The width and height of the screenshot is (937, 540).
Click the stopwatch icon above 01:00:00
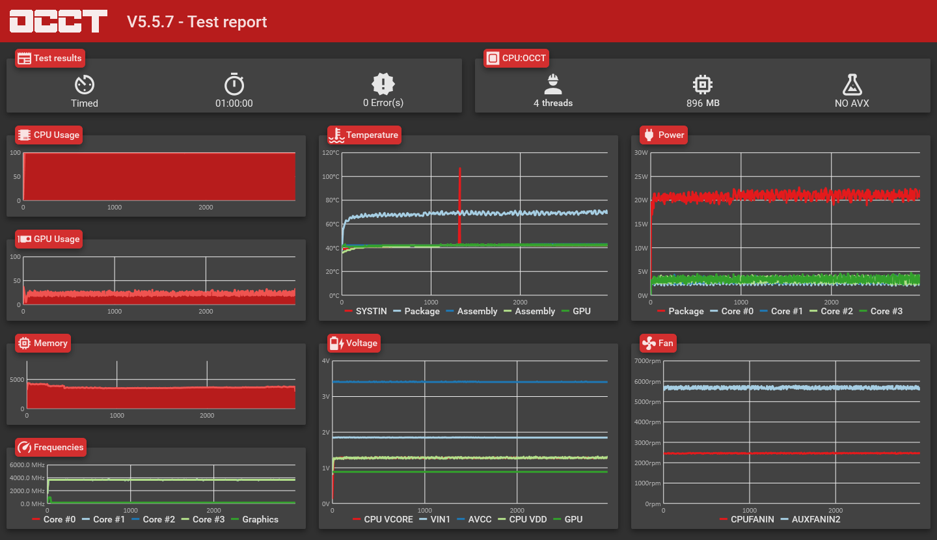pyautogui.click(x=234, y=84)
